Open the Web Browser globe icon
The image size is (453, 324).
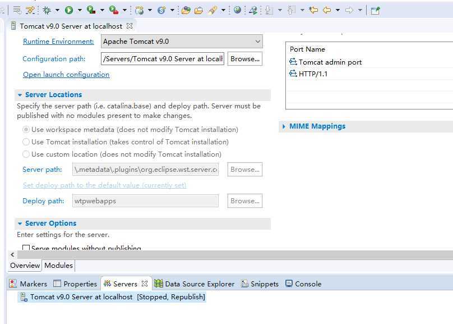(x=238, y=10)
